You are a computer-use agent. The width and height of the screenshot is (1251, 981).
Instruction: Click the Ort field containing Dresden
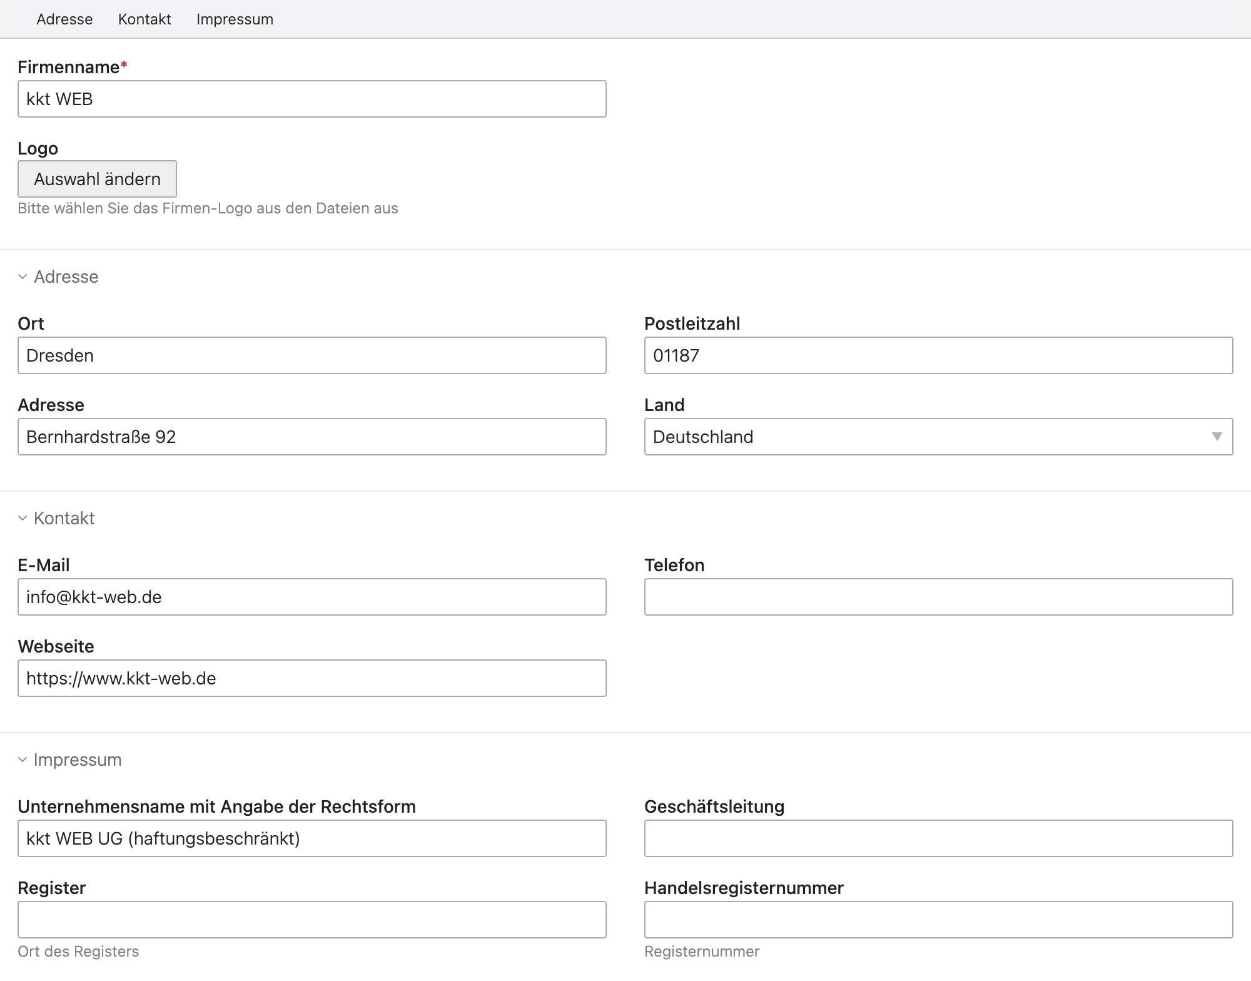[311, 355]
